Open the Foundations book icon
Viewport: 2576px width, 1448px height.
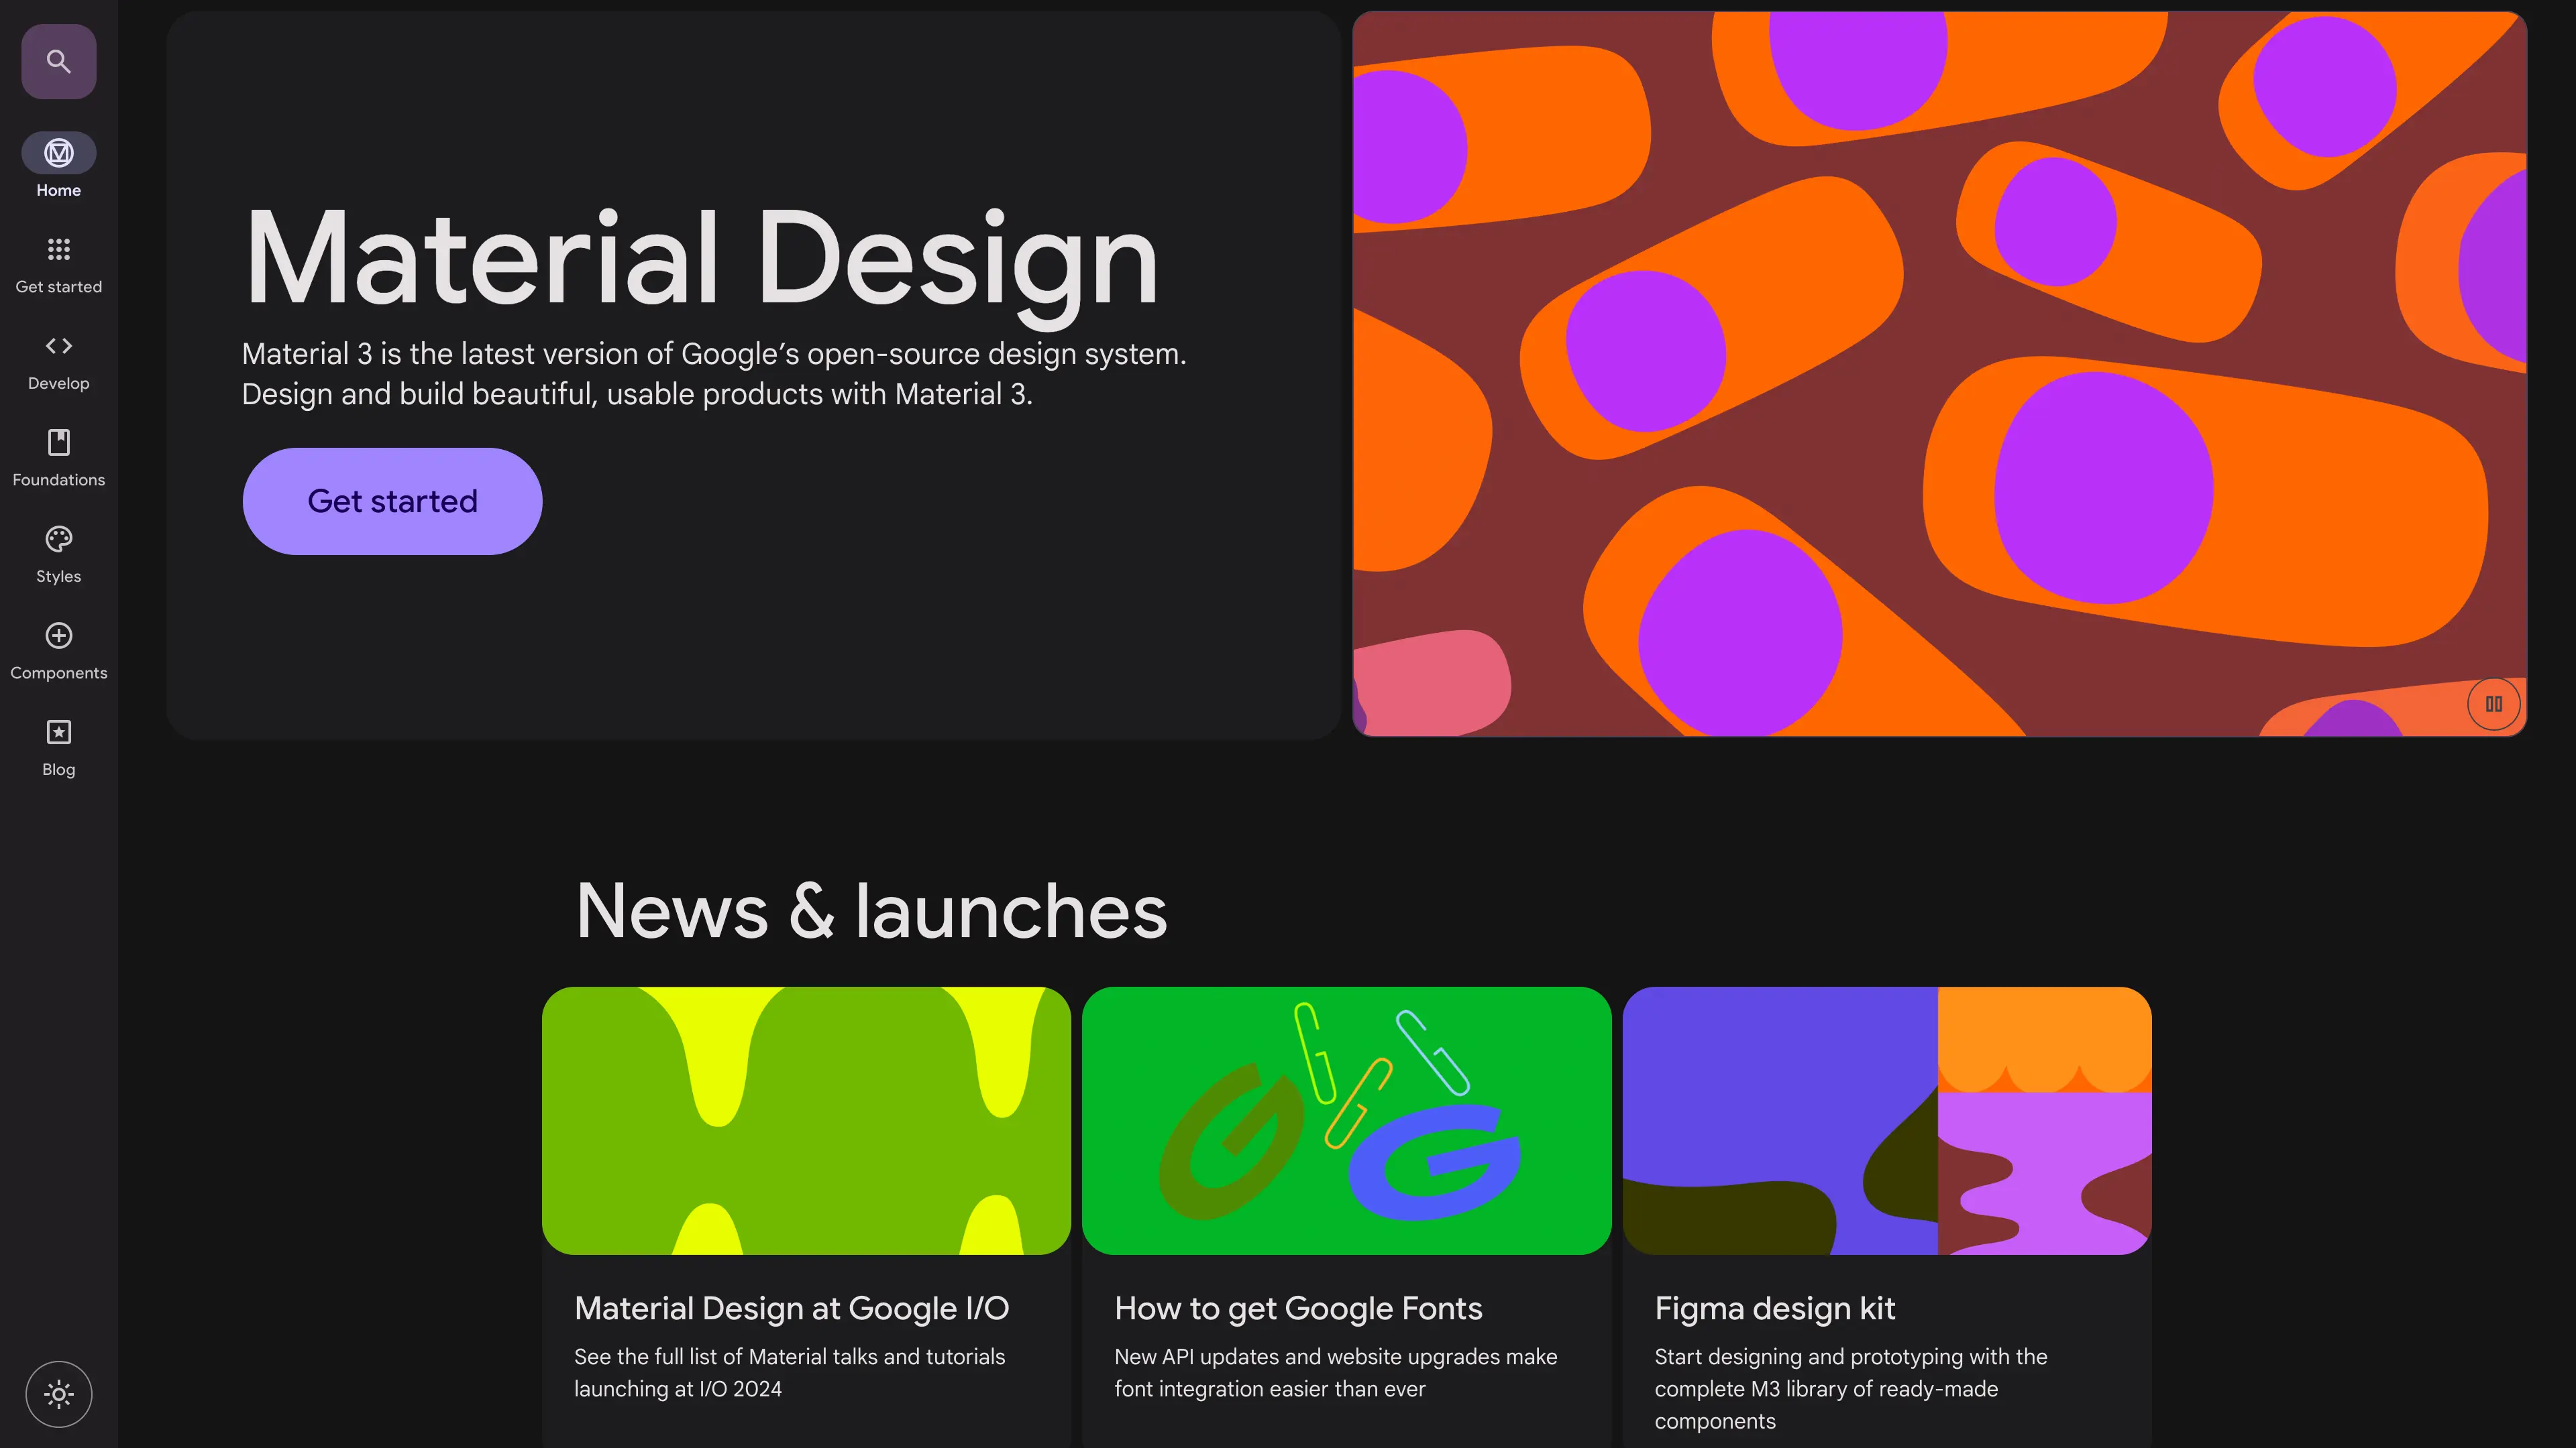(x=59, y=442)
